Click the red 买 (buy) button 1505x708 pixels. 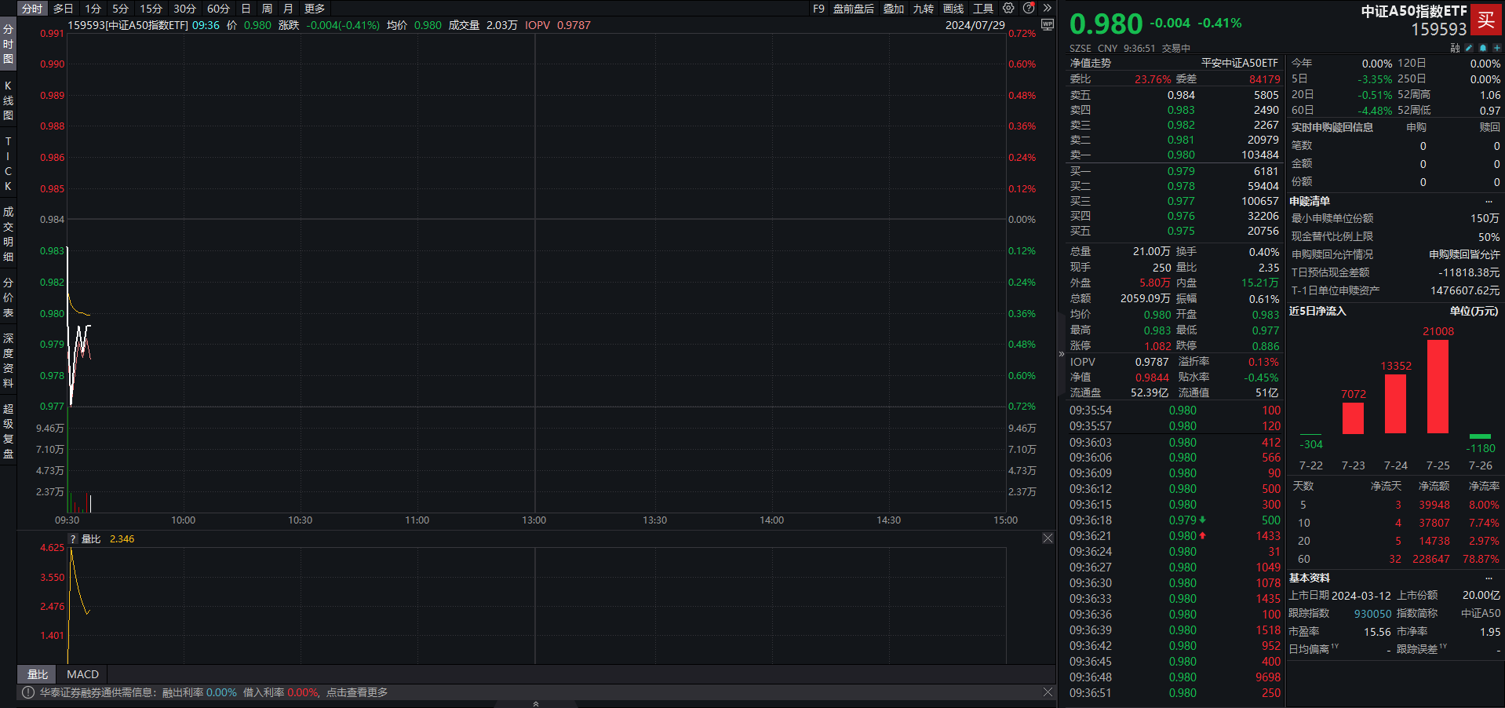[1485, 20]
